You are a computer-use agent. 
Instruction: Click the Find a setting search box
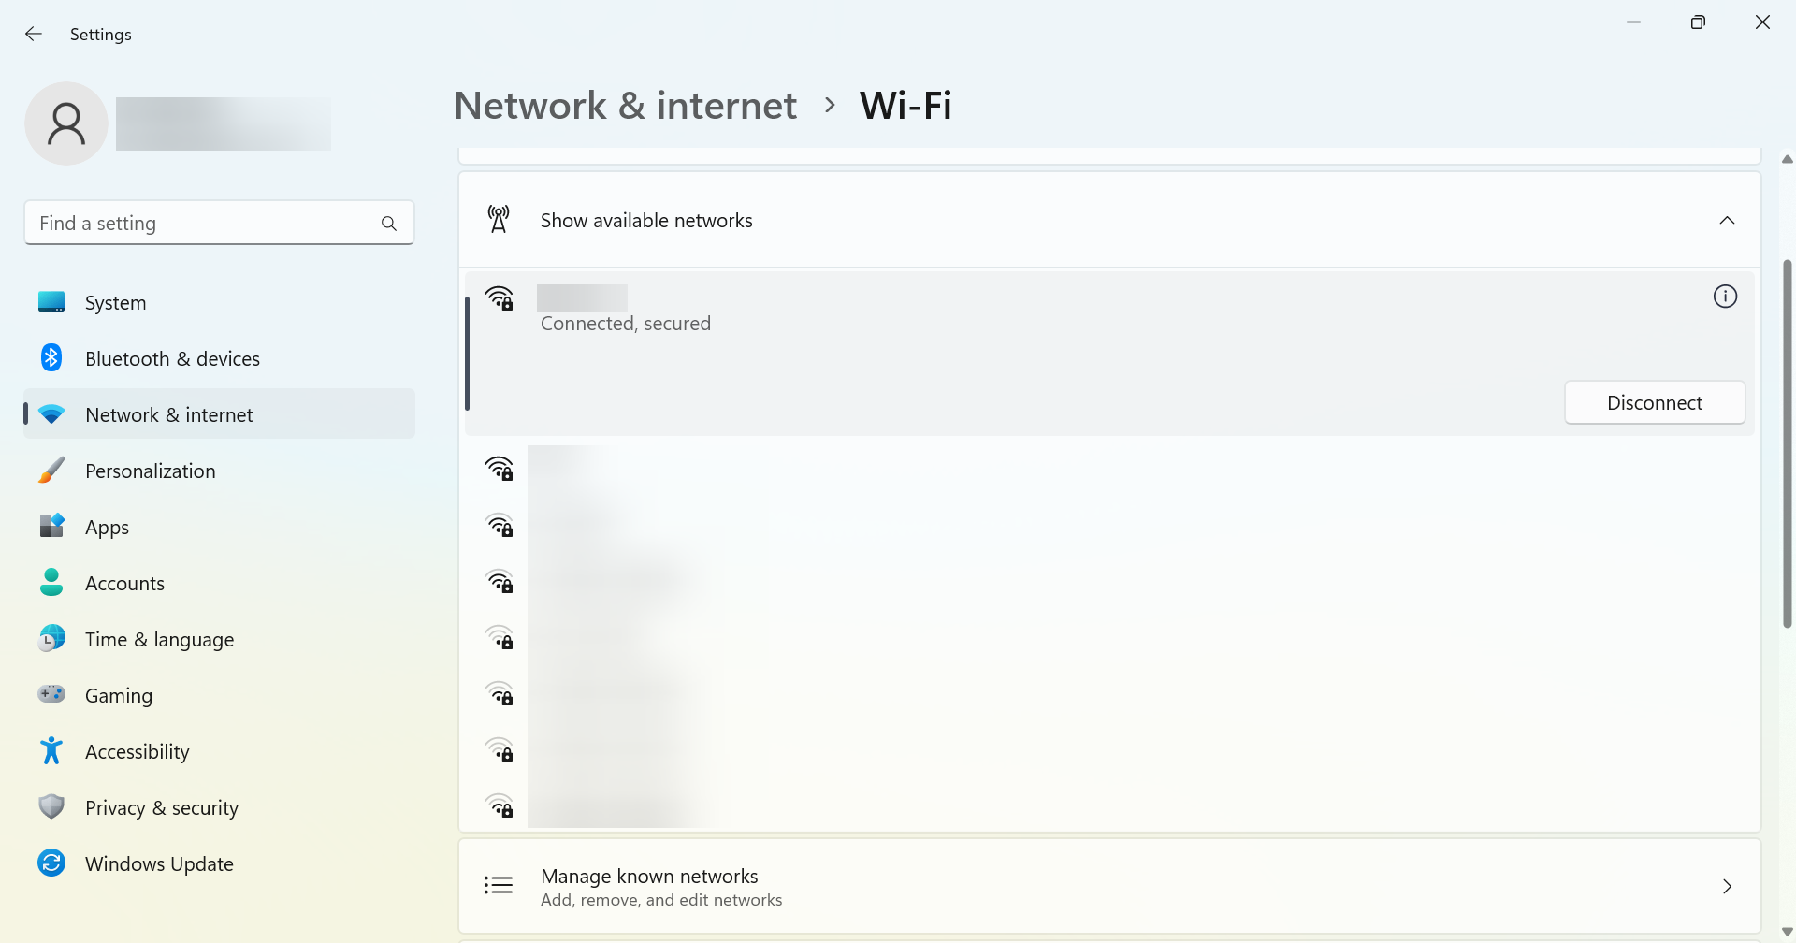206,224
